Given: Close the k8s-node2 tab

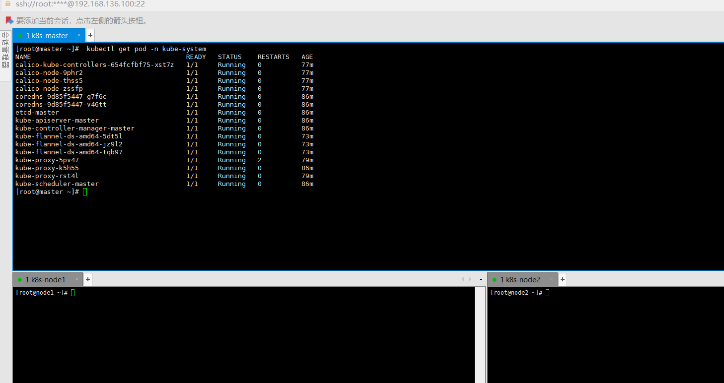Looking at the screenshot, I should click(551, 279).
